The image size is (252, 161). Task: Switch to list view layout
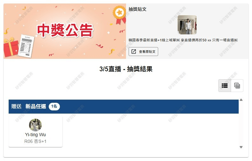pos(225,86)
